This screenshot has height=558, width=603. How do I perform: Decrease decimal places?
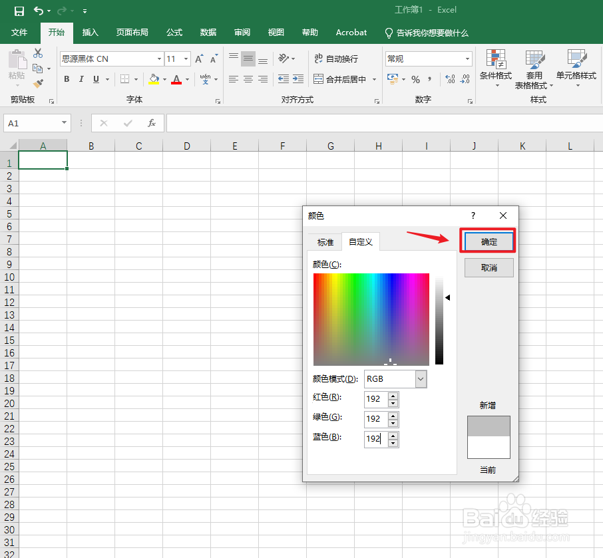click(x=465, y=79)
